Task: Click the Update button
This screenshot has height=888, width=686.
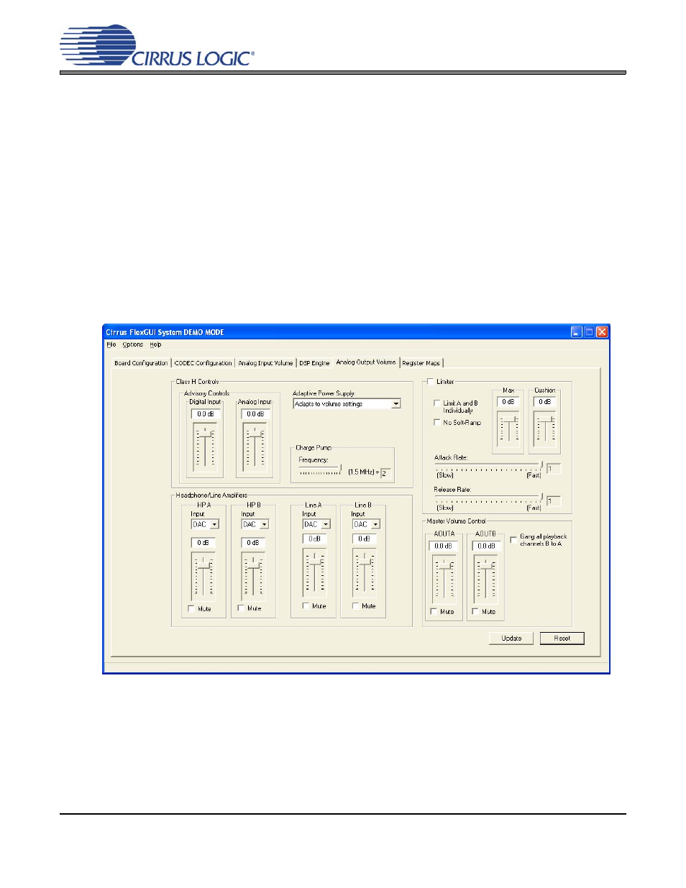Action: [511, 638]
